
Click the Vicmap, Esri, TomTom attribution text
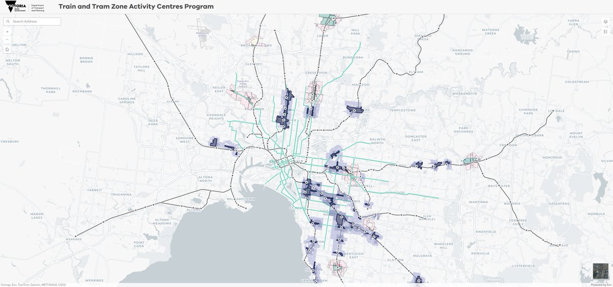click(x=33, y=285)
